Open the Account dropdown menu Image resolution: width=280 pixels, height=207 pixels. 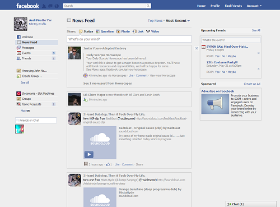[254, 6]
